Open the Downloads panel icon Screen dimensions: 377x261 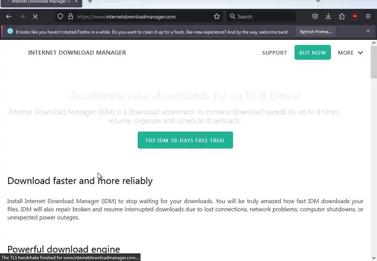coord(328,16)
